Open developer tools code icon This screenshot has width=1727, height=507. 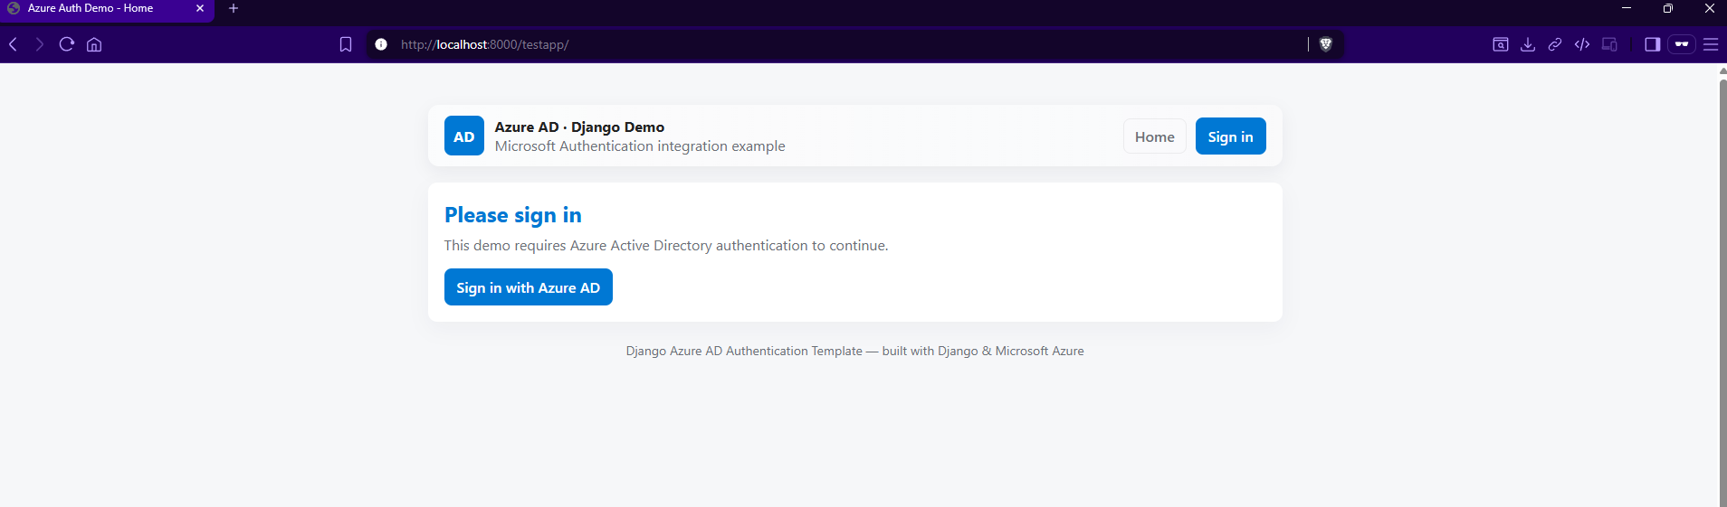click(1582, 44)
